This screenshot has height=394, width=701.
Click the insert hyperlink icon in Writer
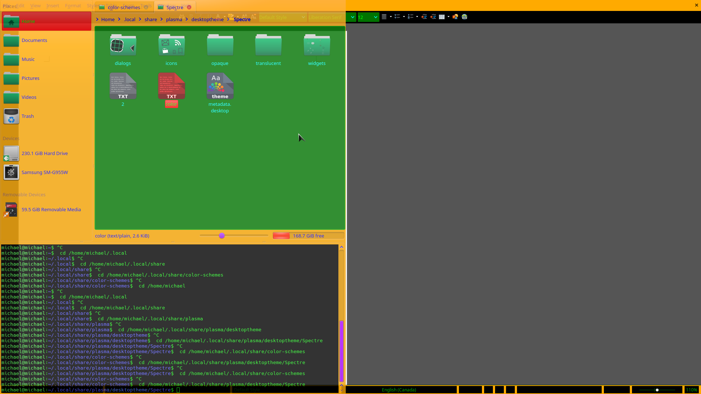pyautogui.click(x=464, y=17)
